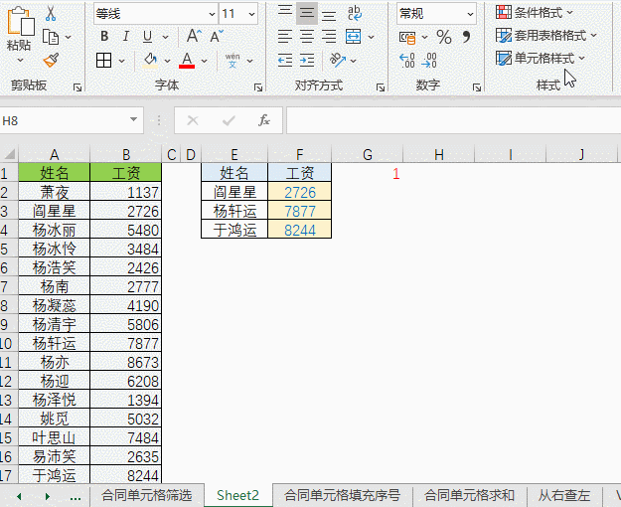The image size is (621, 507).
Task: Apply accounting number format
Action: (407, 37)
